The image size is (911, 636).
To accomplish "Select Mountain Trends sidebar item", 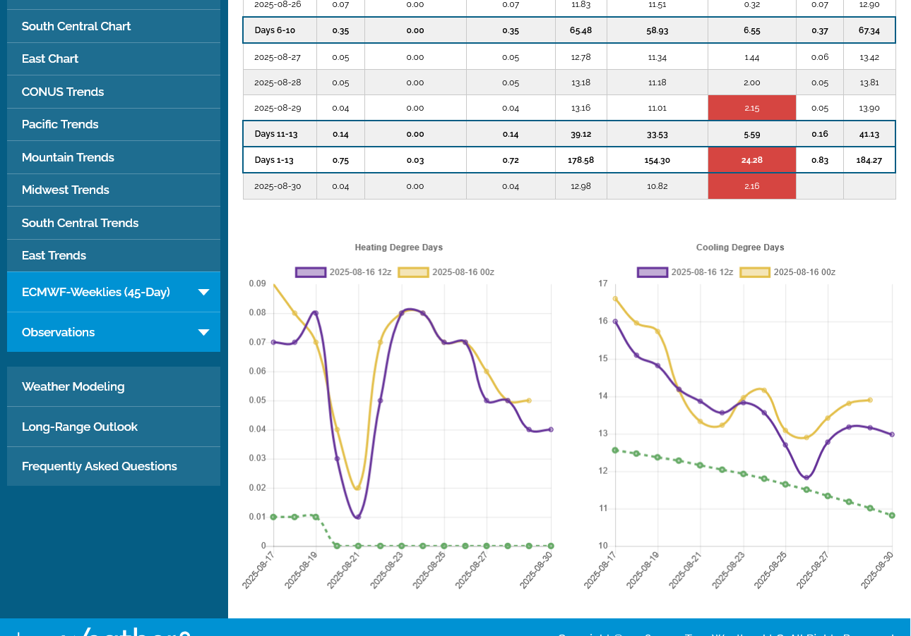I will pyautogui.click(x=68, y=157).
